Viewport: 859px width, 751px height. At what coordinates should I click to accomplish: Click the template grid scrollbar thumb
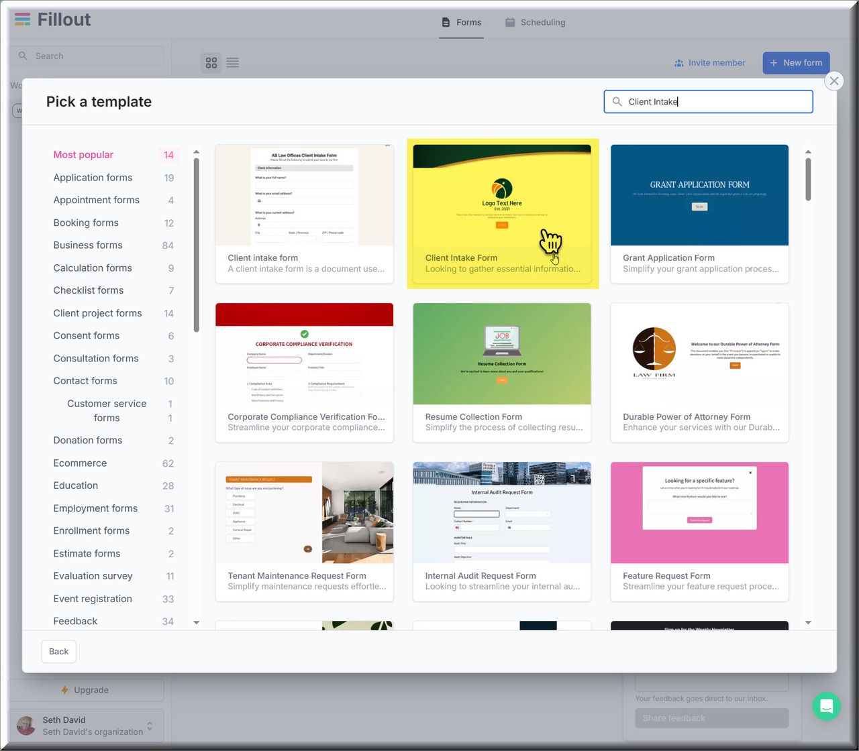(x=808, y=179)
